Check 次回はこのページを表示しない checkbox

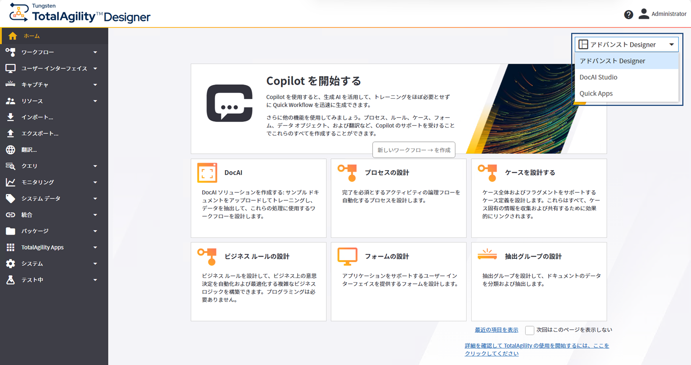pos(529,330)
